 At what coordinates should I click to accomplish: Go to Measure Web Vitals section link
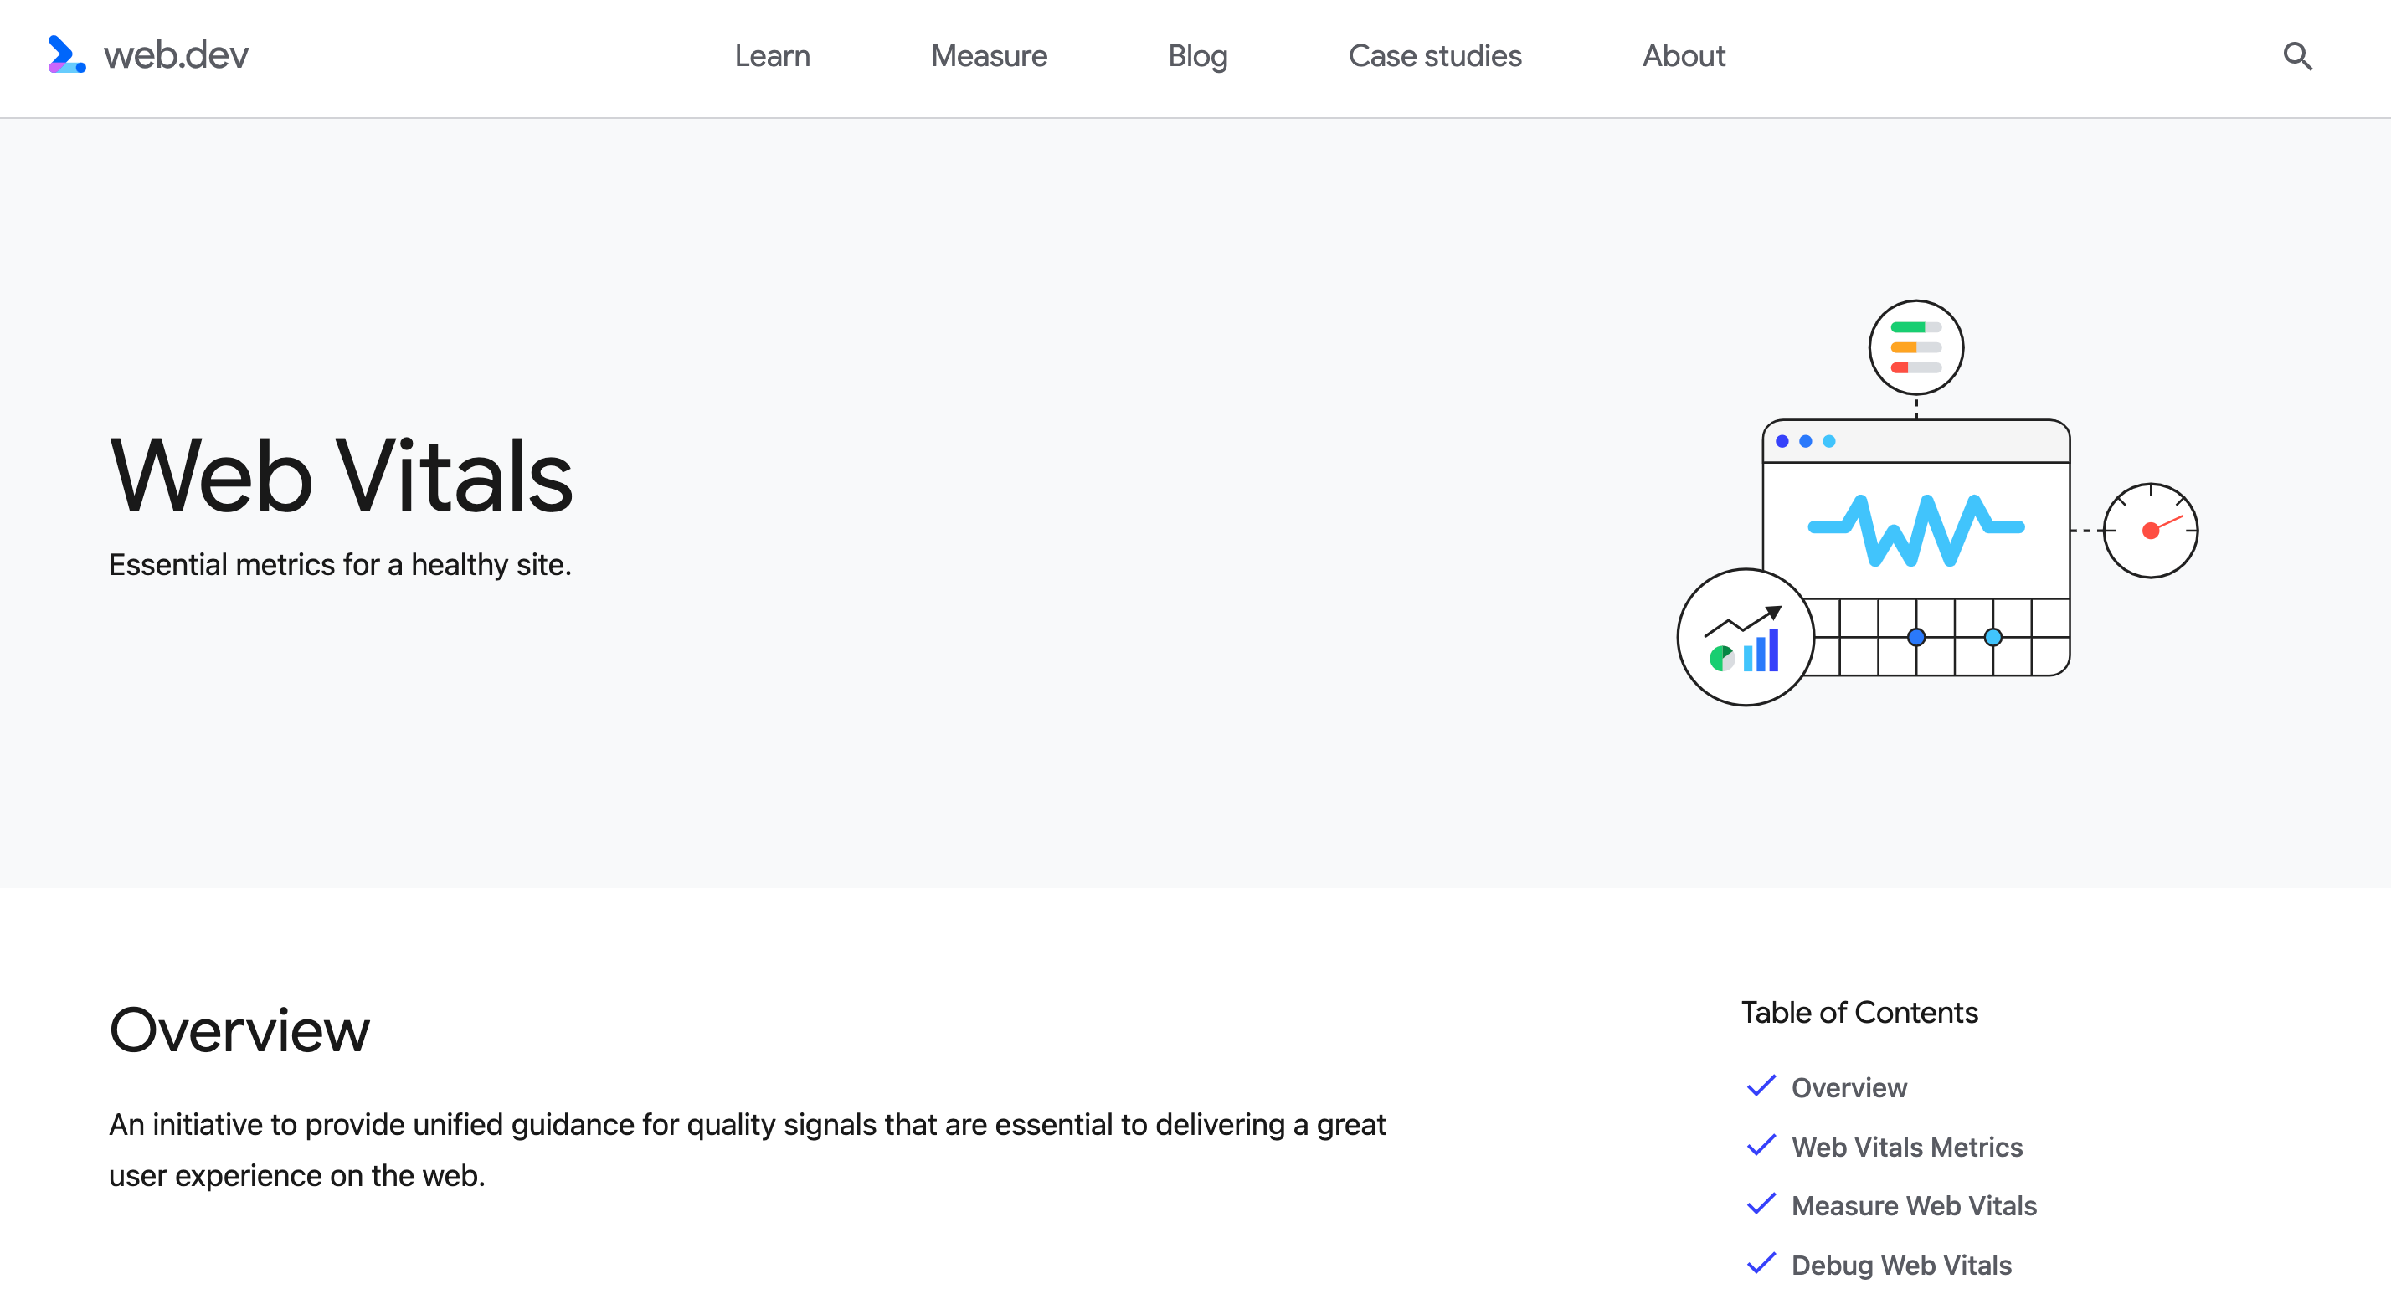pyautogui.click(x=1913, y=1205)
